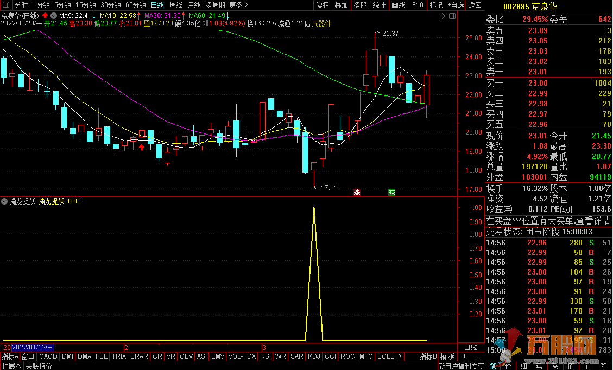
Task: Select the ASI indicator tab
Action: click(202, 356)
